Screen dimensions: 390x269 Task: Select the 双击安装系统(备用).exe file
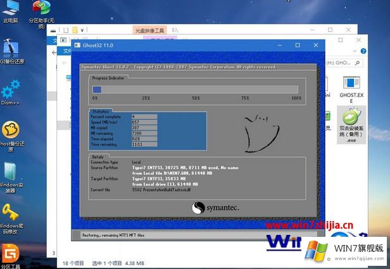351,125
